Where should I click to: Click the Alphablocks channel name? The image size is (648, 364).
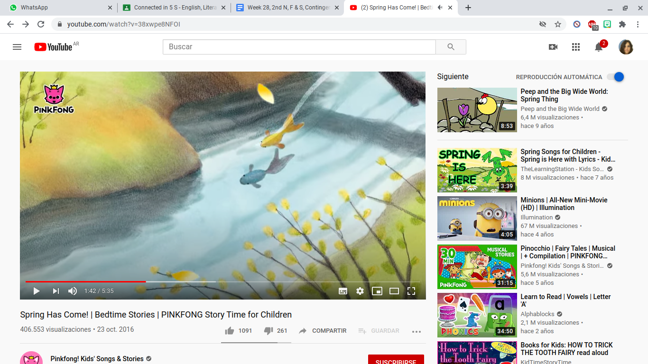coord(537,314)
